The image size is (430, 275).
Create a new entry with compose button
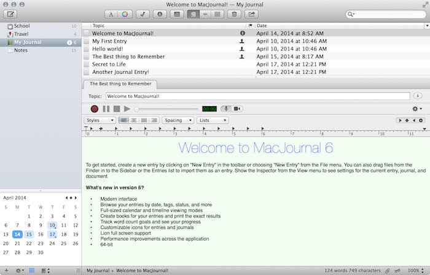[10, 14]
